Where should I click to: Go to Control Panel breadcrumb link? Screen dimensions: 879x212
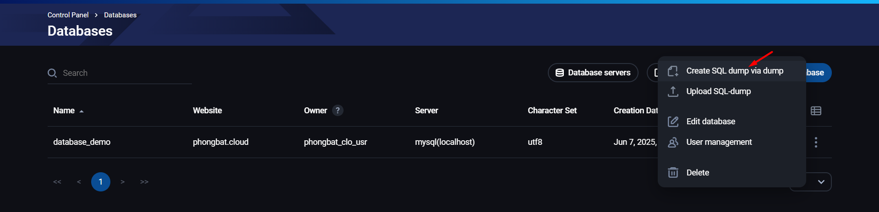pyautogui.click(x=68, y=15)
